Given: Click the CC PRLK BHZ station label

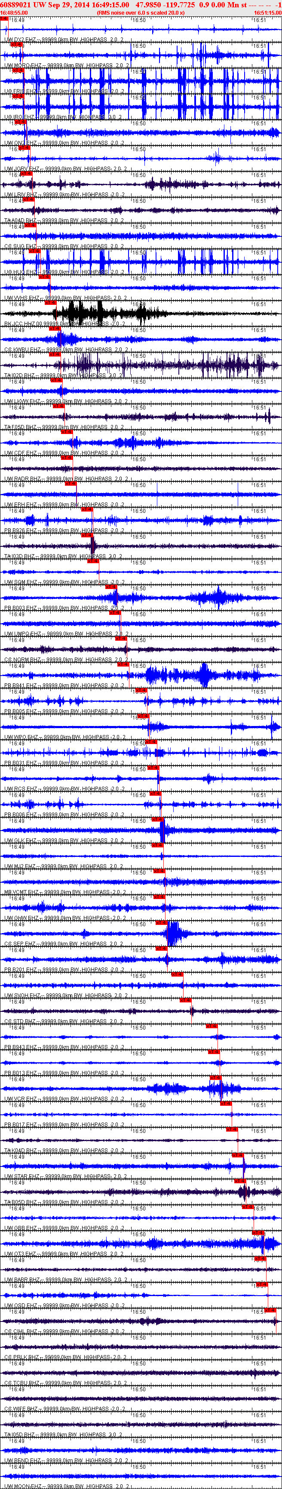Looking at the screenshot, I should (66, 1357).
